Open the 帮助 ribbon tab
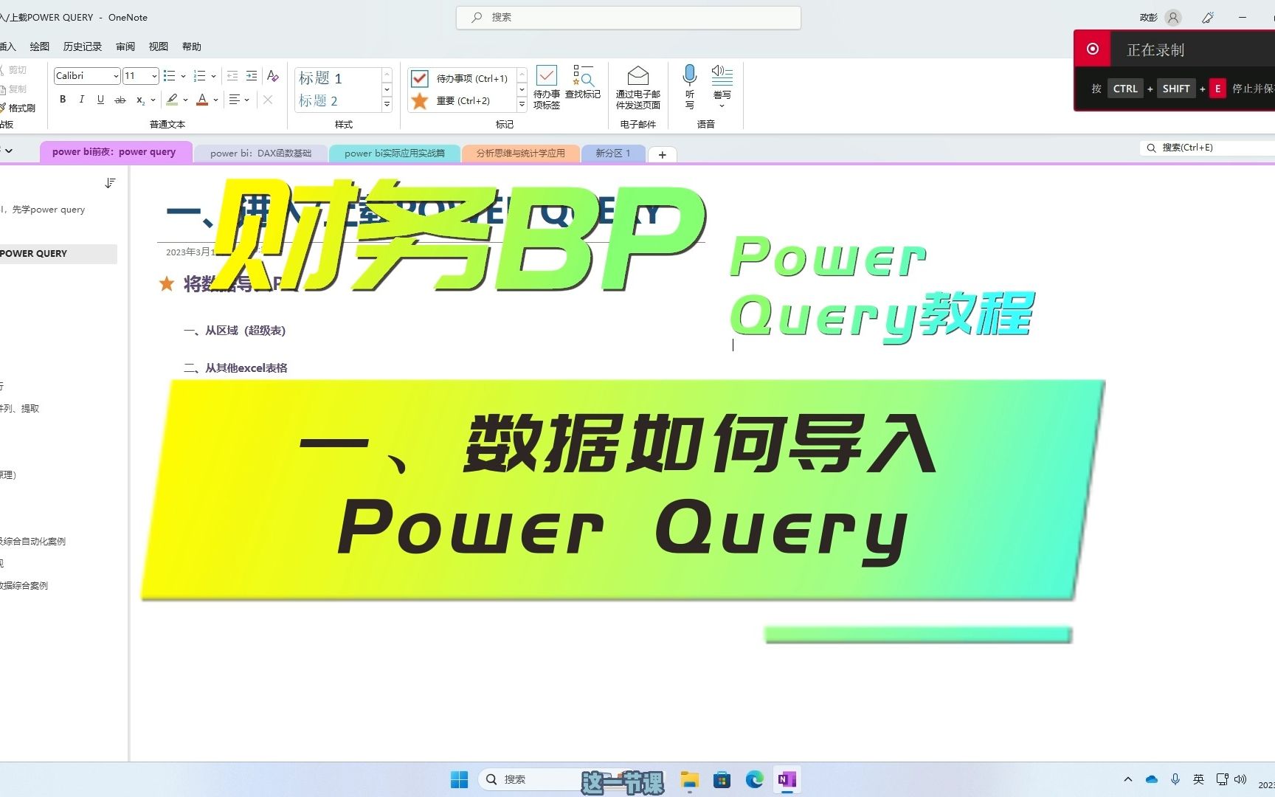Viewport: 1275px width, 797px height. pos(192,46)
